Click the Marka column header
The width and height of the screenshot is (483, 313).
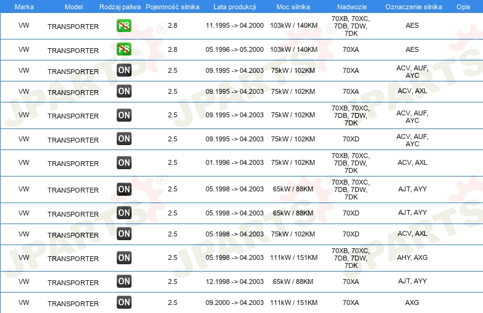point(24,7)
